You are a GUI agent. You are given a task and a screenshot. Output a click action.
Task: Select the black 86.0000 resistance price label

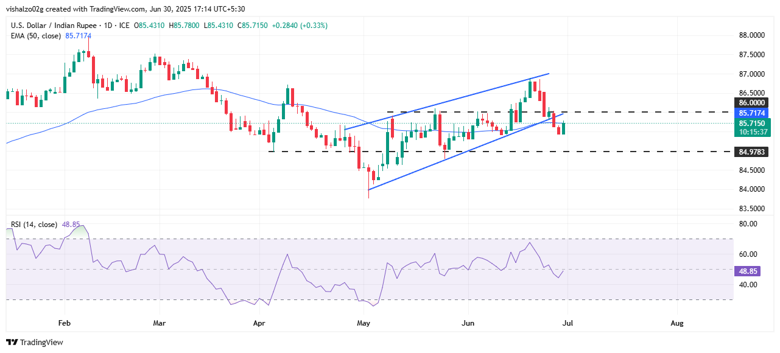pyautogui.click(x=752, y=103)
